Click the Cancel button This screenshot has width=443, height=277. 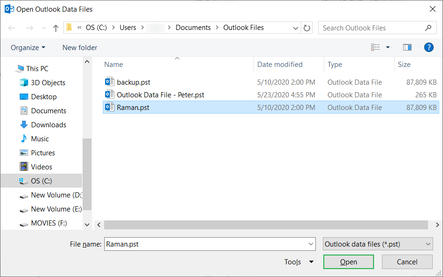407,262
